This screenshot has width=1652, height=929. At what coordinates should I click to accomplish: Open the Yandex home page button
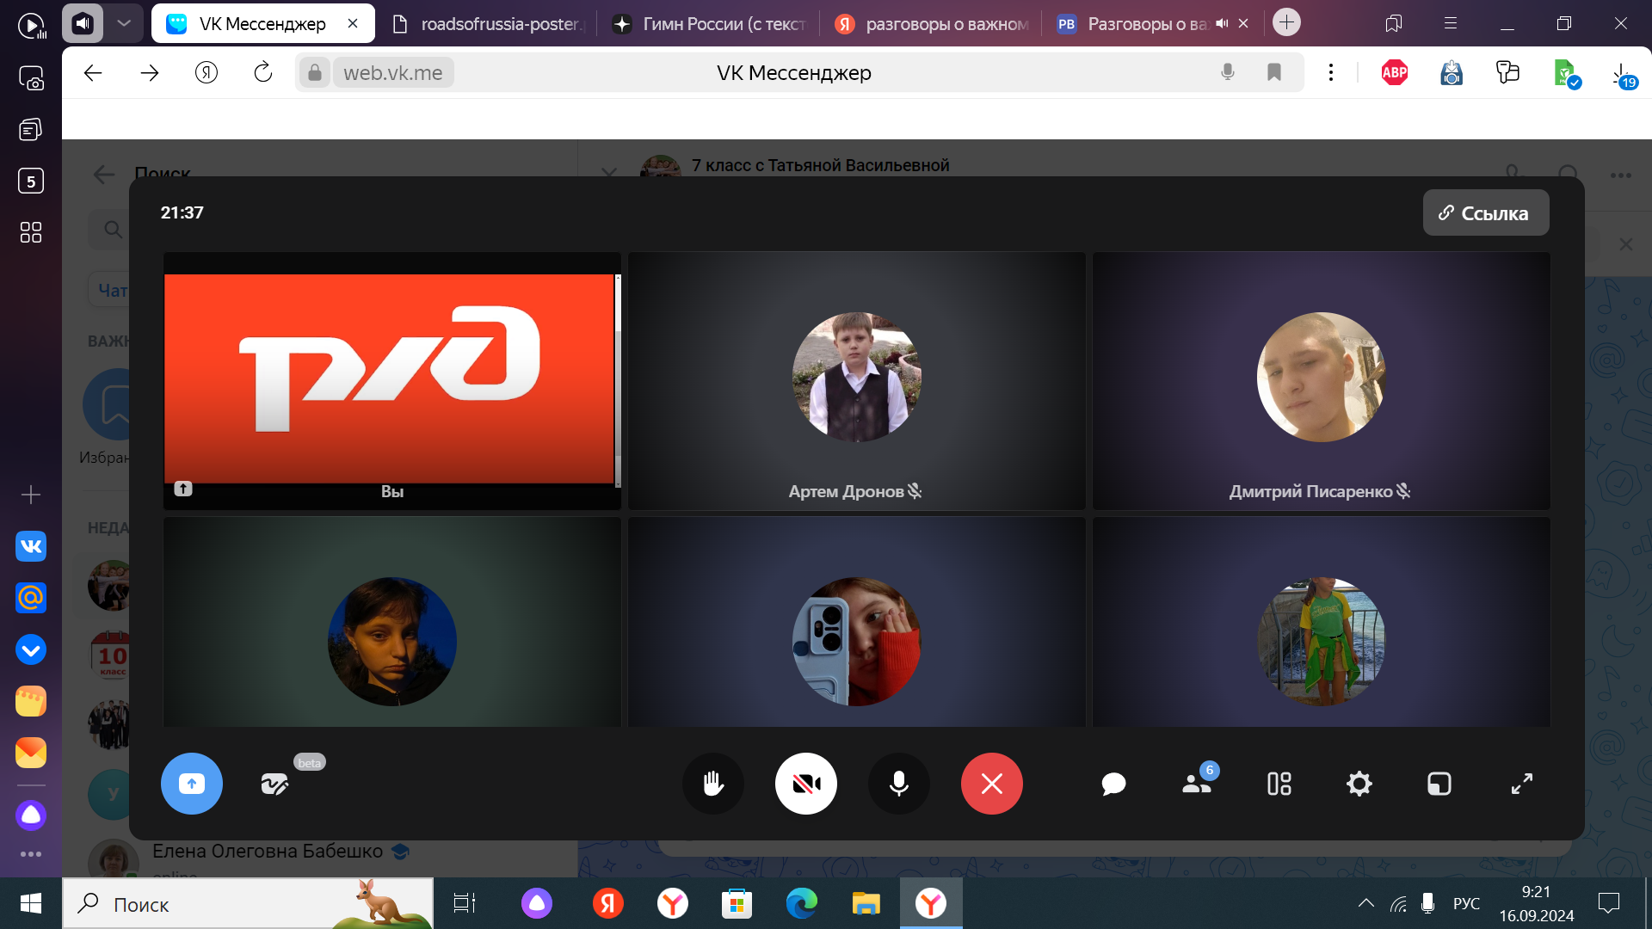206,73
